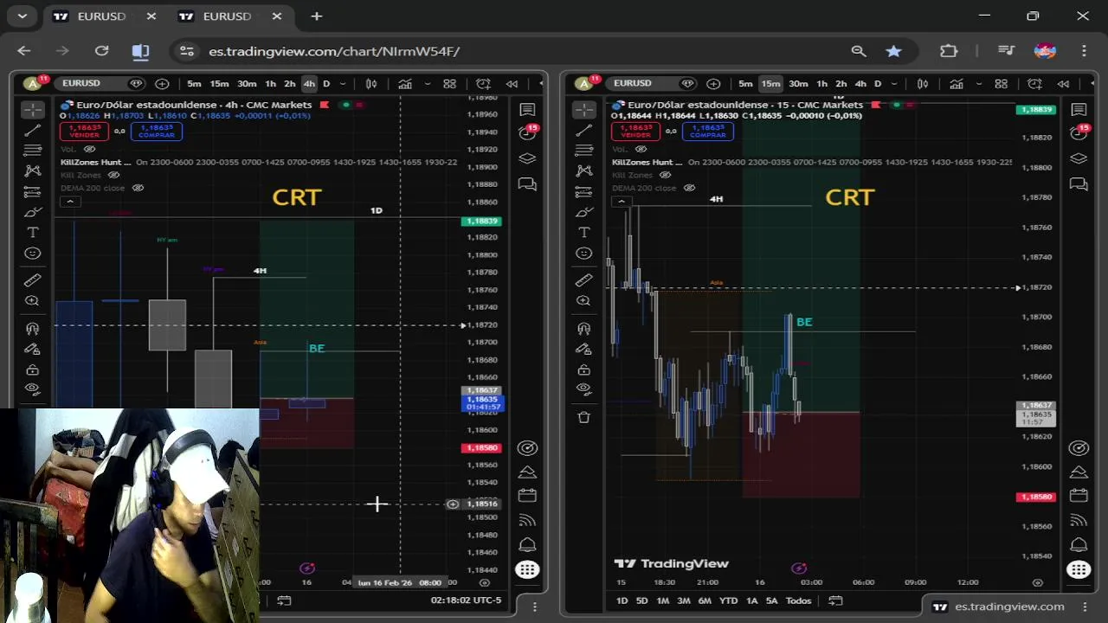Open news feed icon in left chart sidebar
Viewport: 1108px width, 623px height.
coord(527,520)
